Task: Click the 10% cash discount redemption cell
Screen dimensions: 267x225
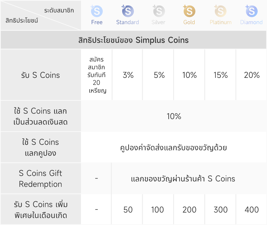Action: (x=174, y=116)
